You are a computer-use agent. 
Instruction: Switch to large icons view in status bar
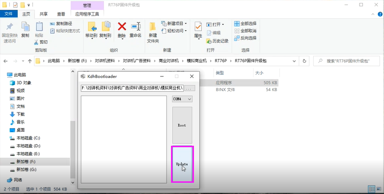click(x=379, y=189)
